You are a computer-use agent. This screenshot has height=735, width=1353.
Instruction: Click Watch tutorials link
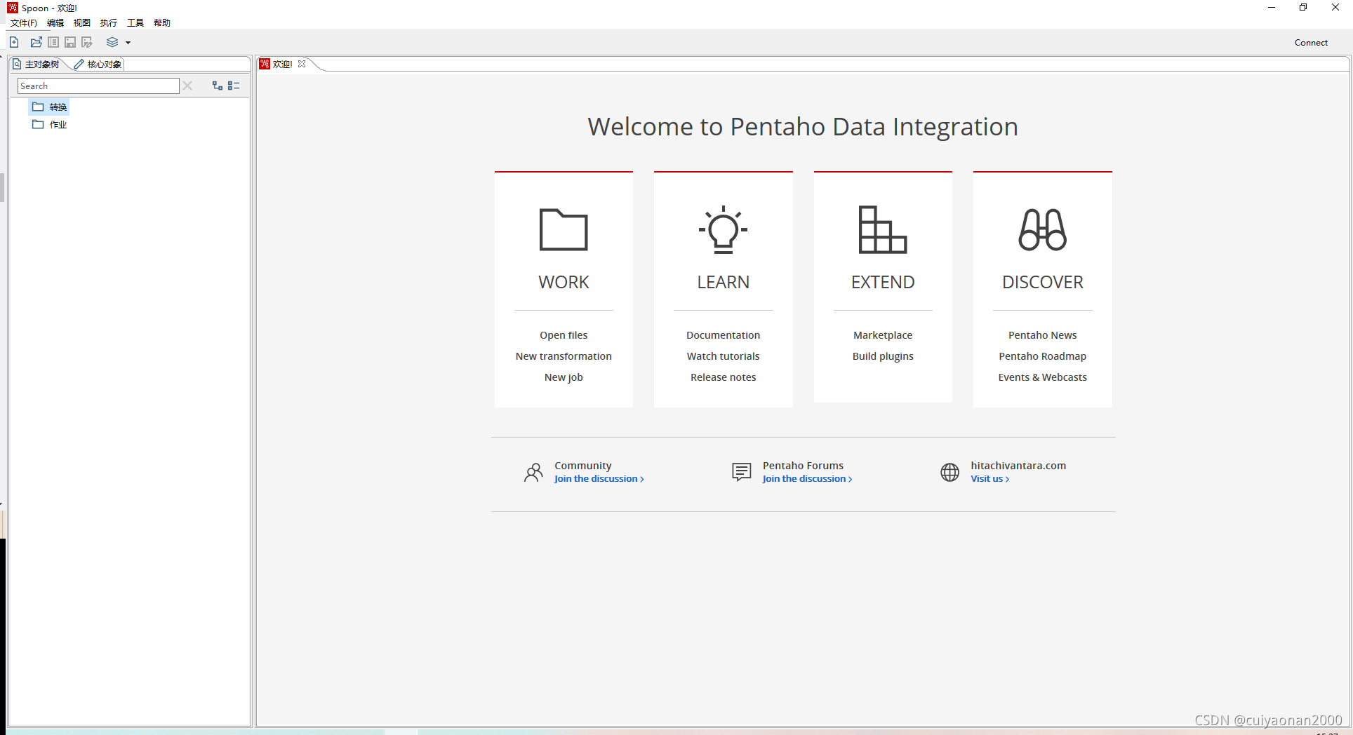(x=724, y=356)
